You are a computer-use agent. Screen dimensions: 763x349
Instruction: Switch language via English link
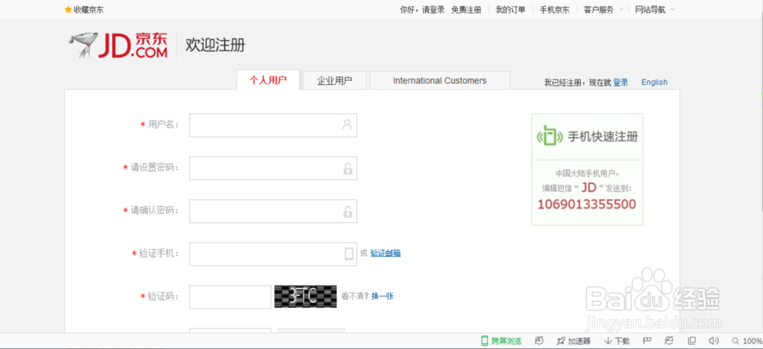point(655,82)
